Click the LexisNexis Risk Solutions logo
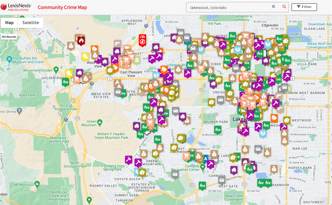Screen dimensions: 332x205 pyautogui.click(x=16, y=7)
